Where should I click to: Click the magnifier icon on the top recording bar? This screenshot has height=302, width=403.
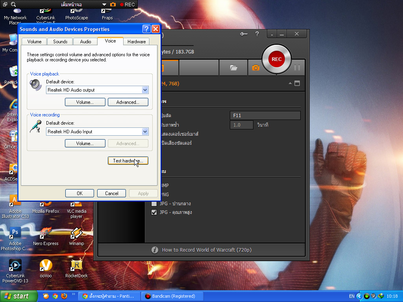point(13,4)
